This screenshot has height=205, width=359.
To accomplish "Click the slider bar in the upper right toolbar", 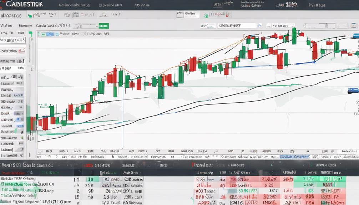I will (x=319, y=26).
